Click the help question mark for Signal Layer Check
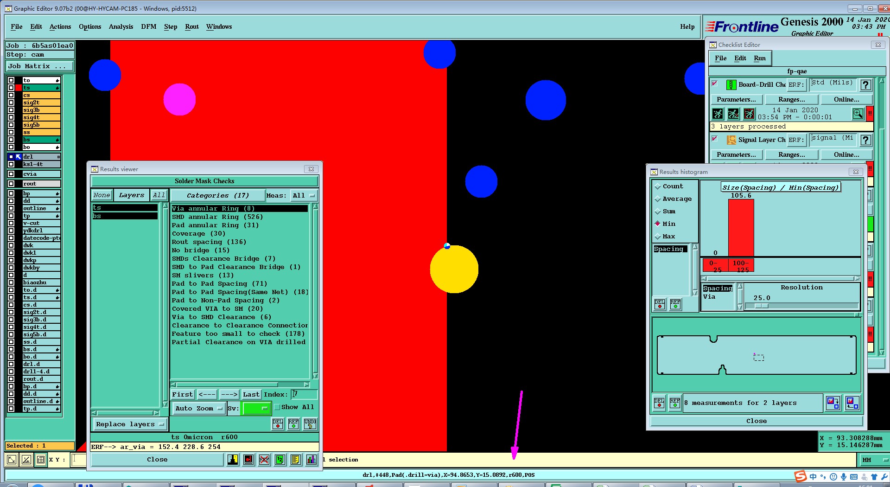Screen dimensions: 890x487 pos(865,140)
